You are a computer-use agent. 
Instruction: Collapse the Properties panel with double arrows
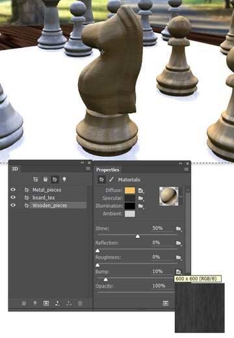click(x=180, y=163)
